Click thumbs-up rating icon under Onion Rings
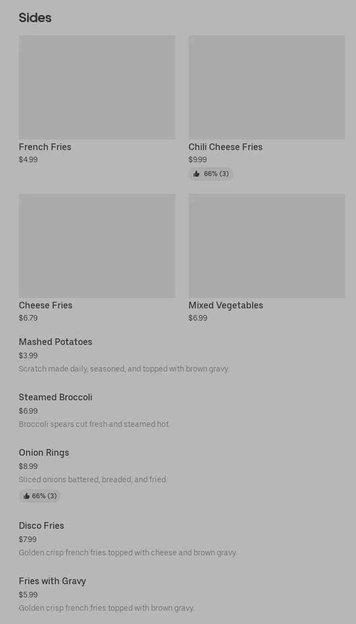Screen dimensions: 356x624 pos(27,496)
